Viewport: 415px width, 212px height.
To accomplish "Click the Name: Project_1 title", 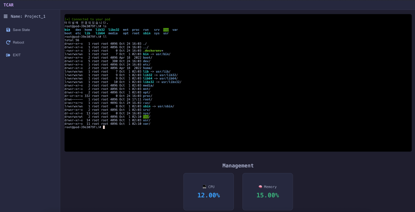I will click(x=28, y=16).
